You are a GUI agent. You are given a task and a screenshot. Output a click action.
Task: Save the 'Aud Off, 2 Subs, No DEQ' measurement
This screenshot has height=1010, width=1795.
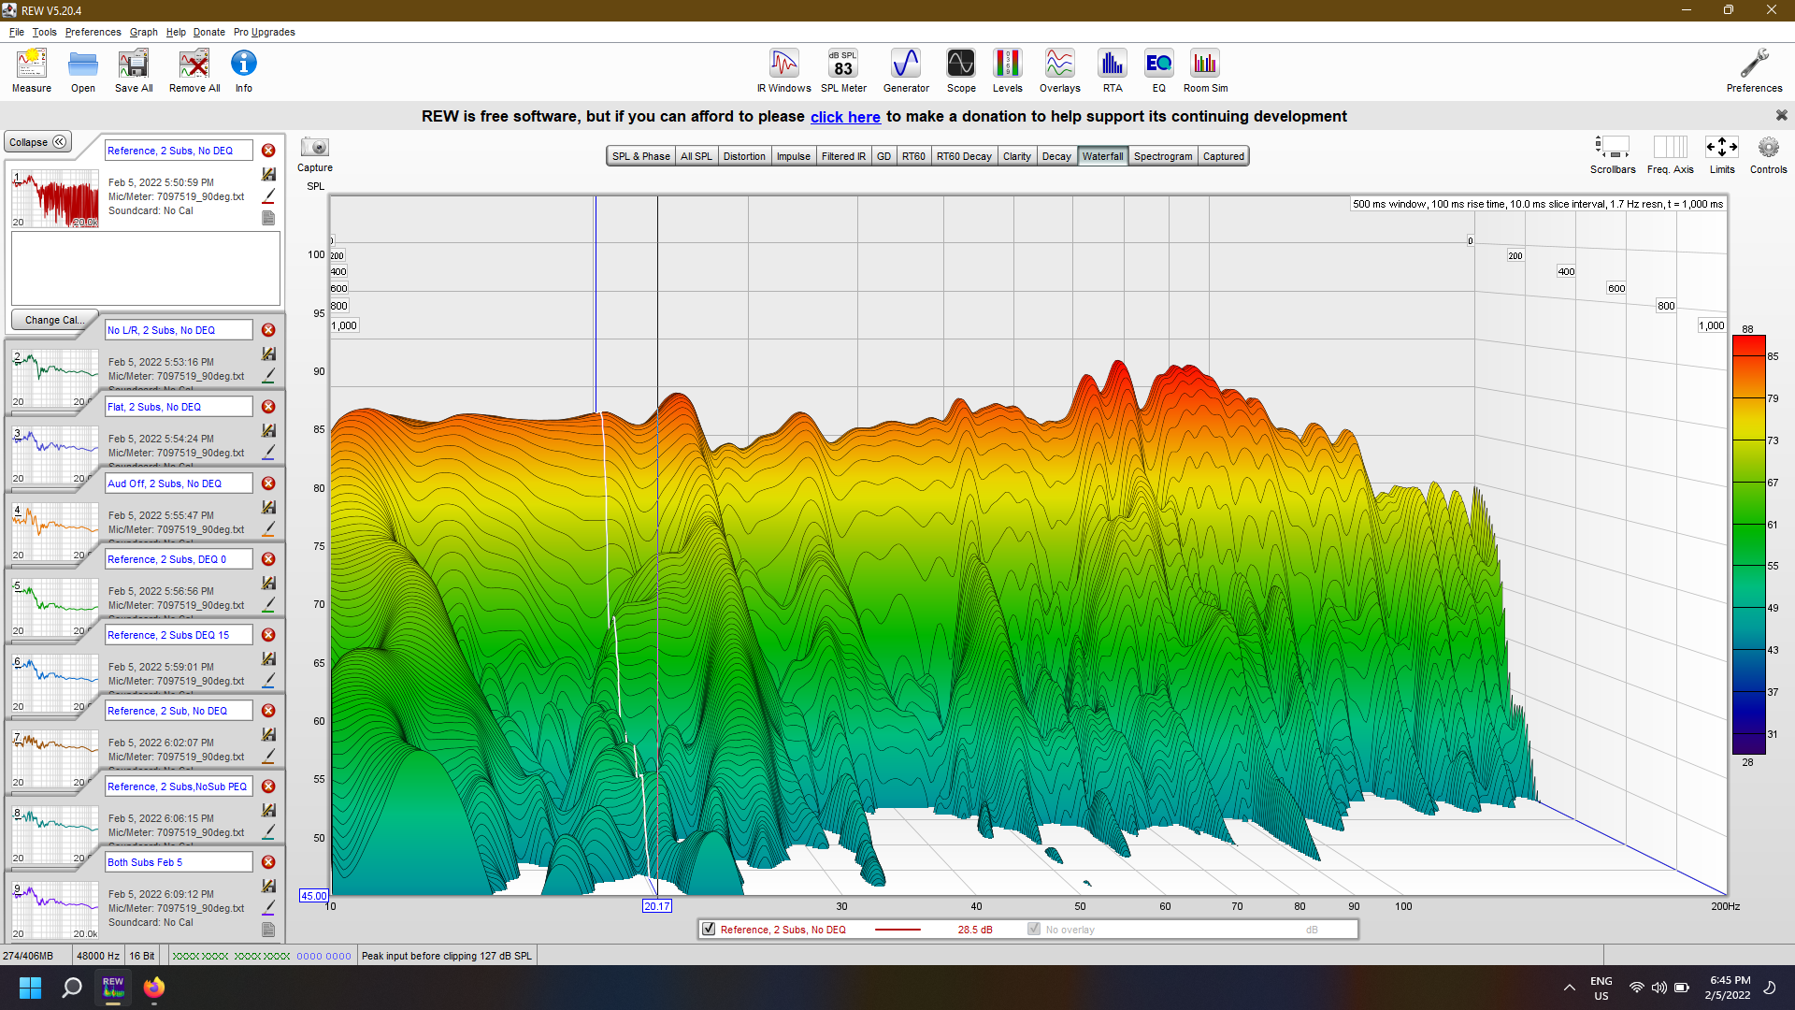(268, 507)
